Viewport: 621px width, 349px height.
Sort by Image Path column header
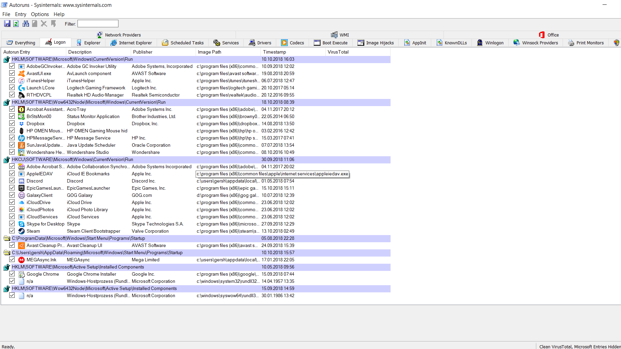[x=228, y=52]
